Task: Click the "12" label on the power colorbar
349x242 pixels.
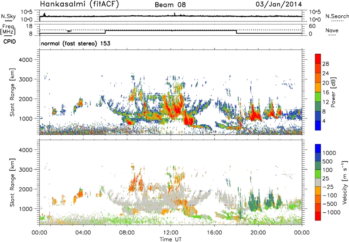Action: (325, 102)
